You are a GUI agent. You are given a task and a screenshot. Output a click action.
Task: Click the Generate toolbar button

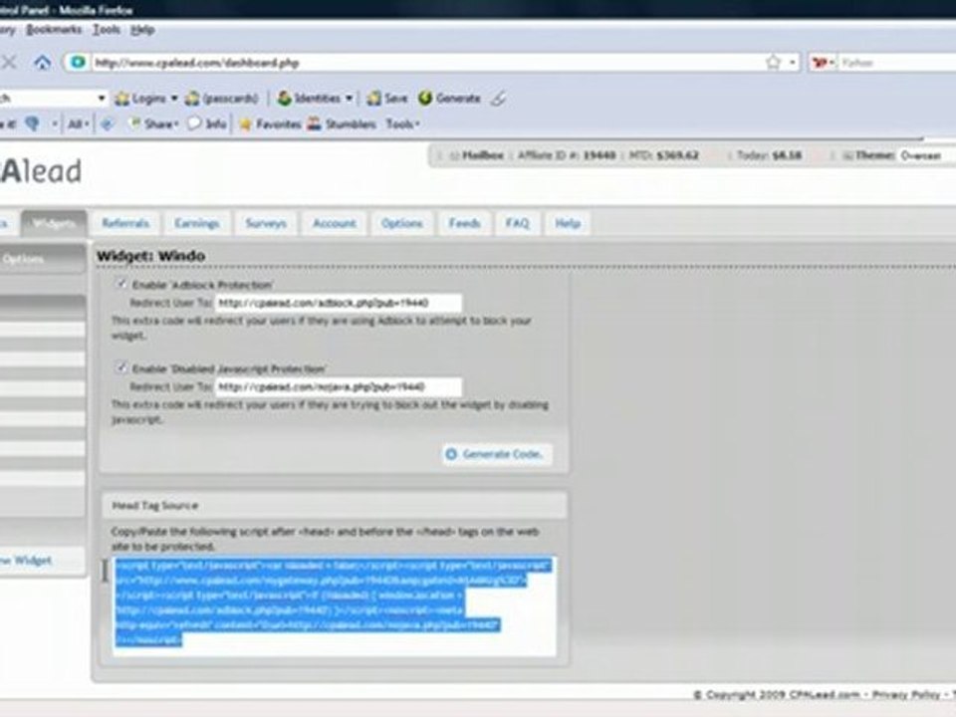pos(450,99)
